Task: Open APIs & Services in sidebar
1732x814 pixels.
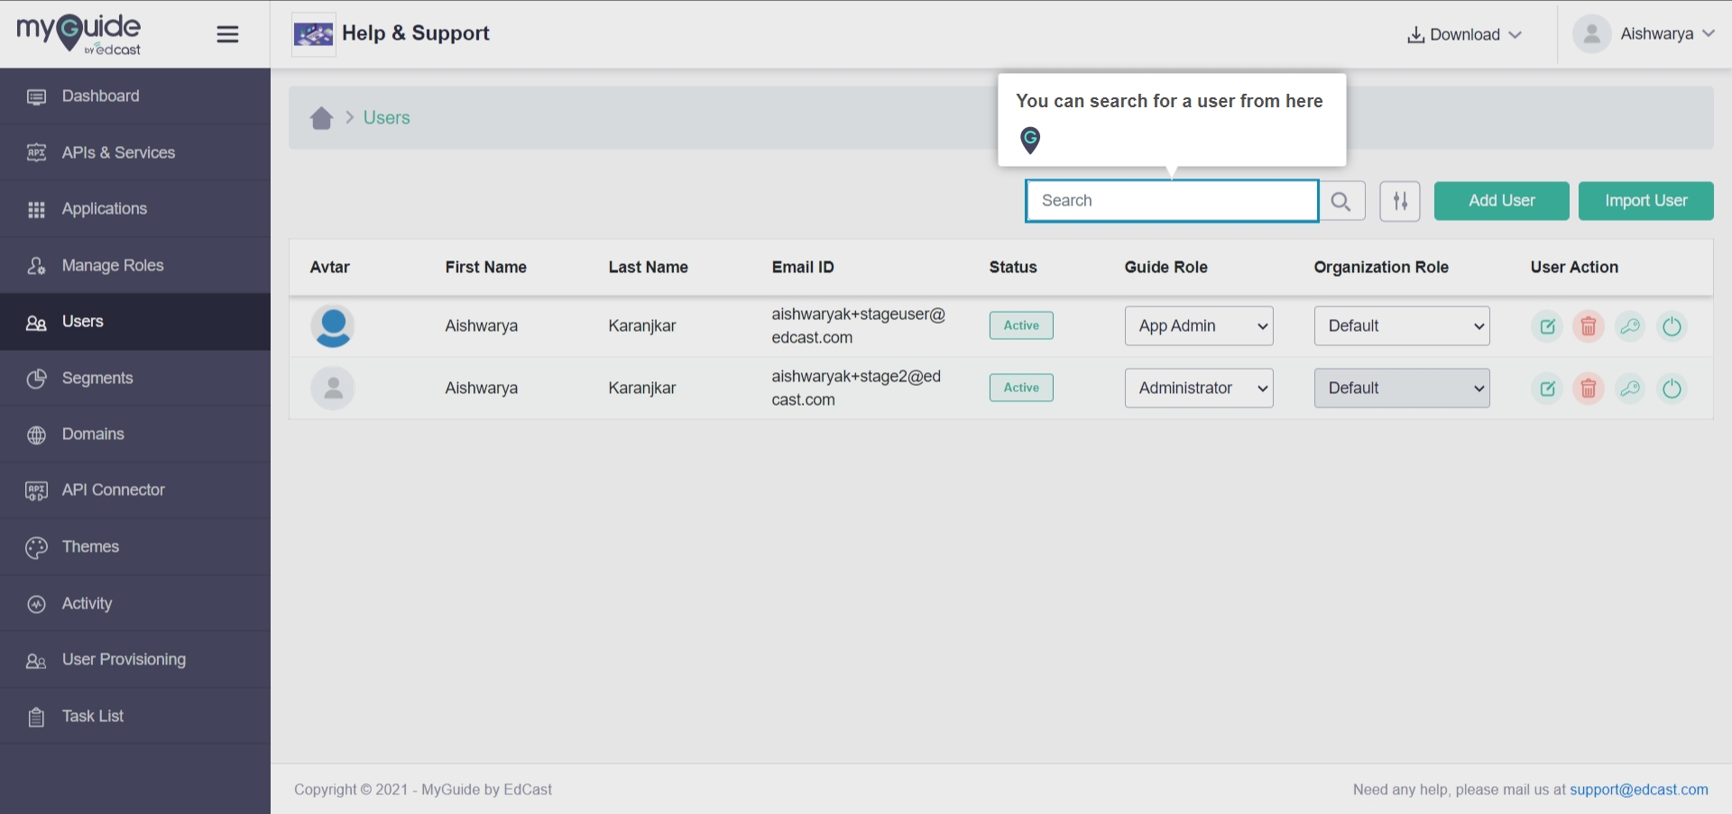Action: [135, 152]
